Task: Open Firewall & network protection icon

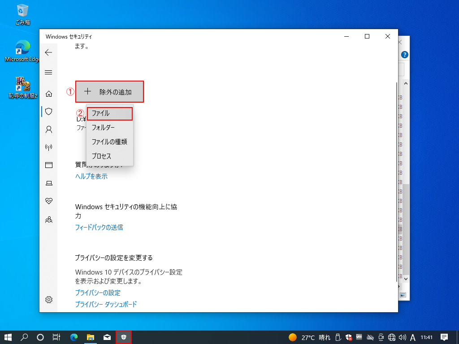Action: coord(49,147)
